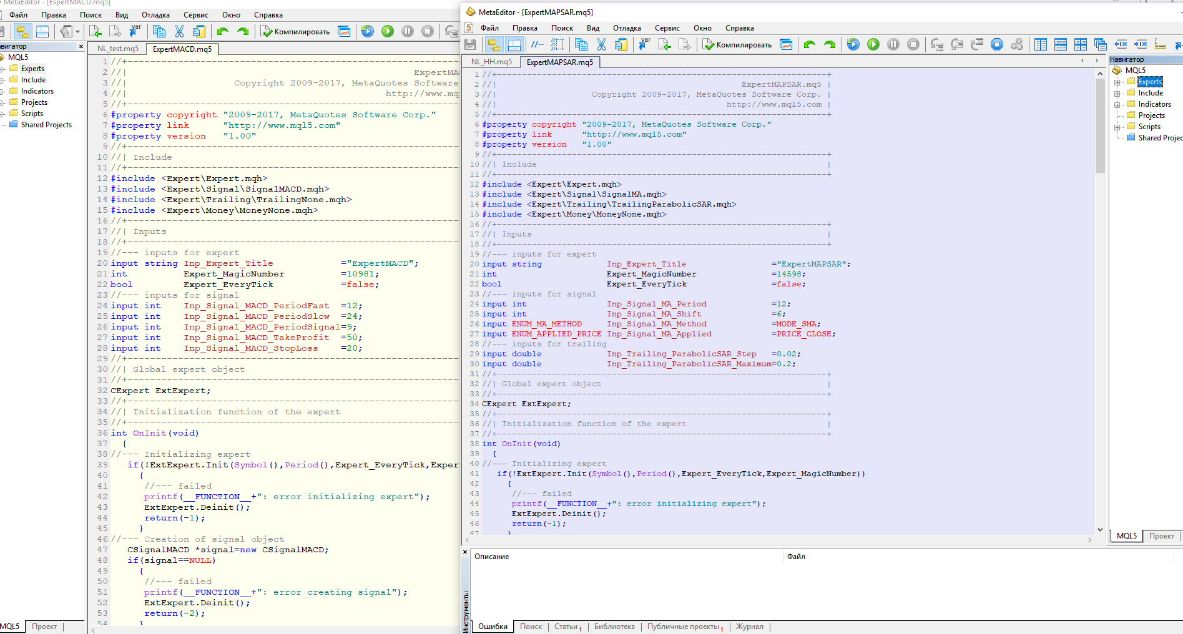The image size is (1183, 634).
Task: Open trading terminal chart icon in ExpertMAPSAR toolbar
Action: [786, 44]
